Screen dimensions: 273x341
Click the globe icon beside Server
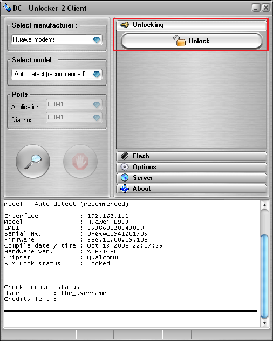125,178
